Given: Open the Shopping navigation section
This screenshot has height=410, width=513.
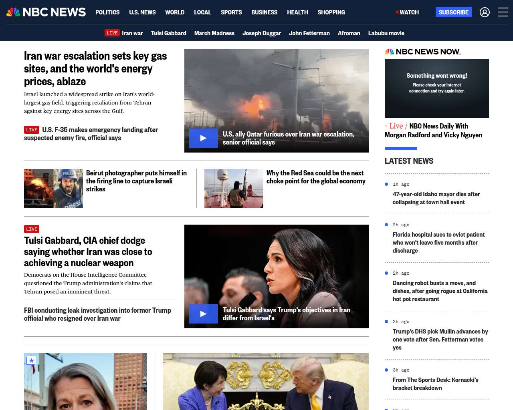Looking at the screenshot, I should tap(331, 12).
